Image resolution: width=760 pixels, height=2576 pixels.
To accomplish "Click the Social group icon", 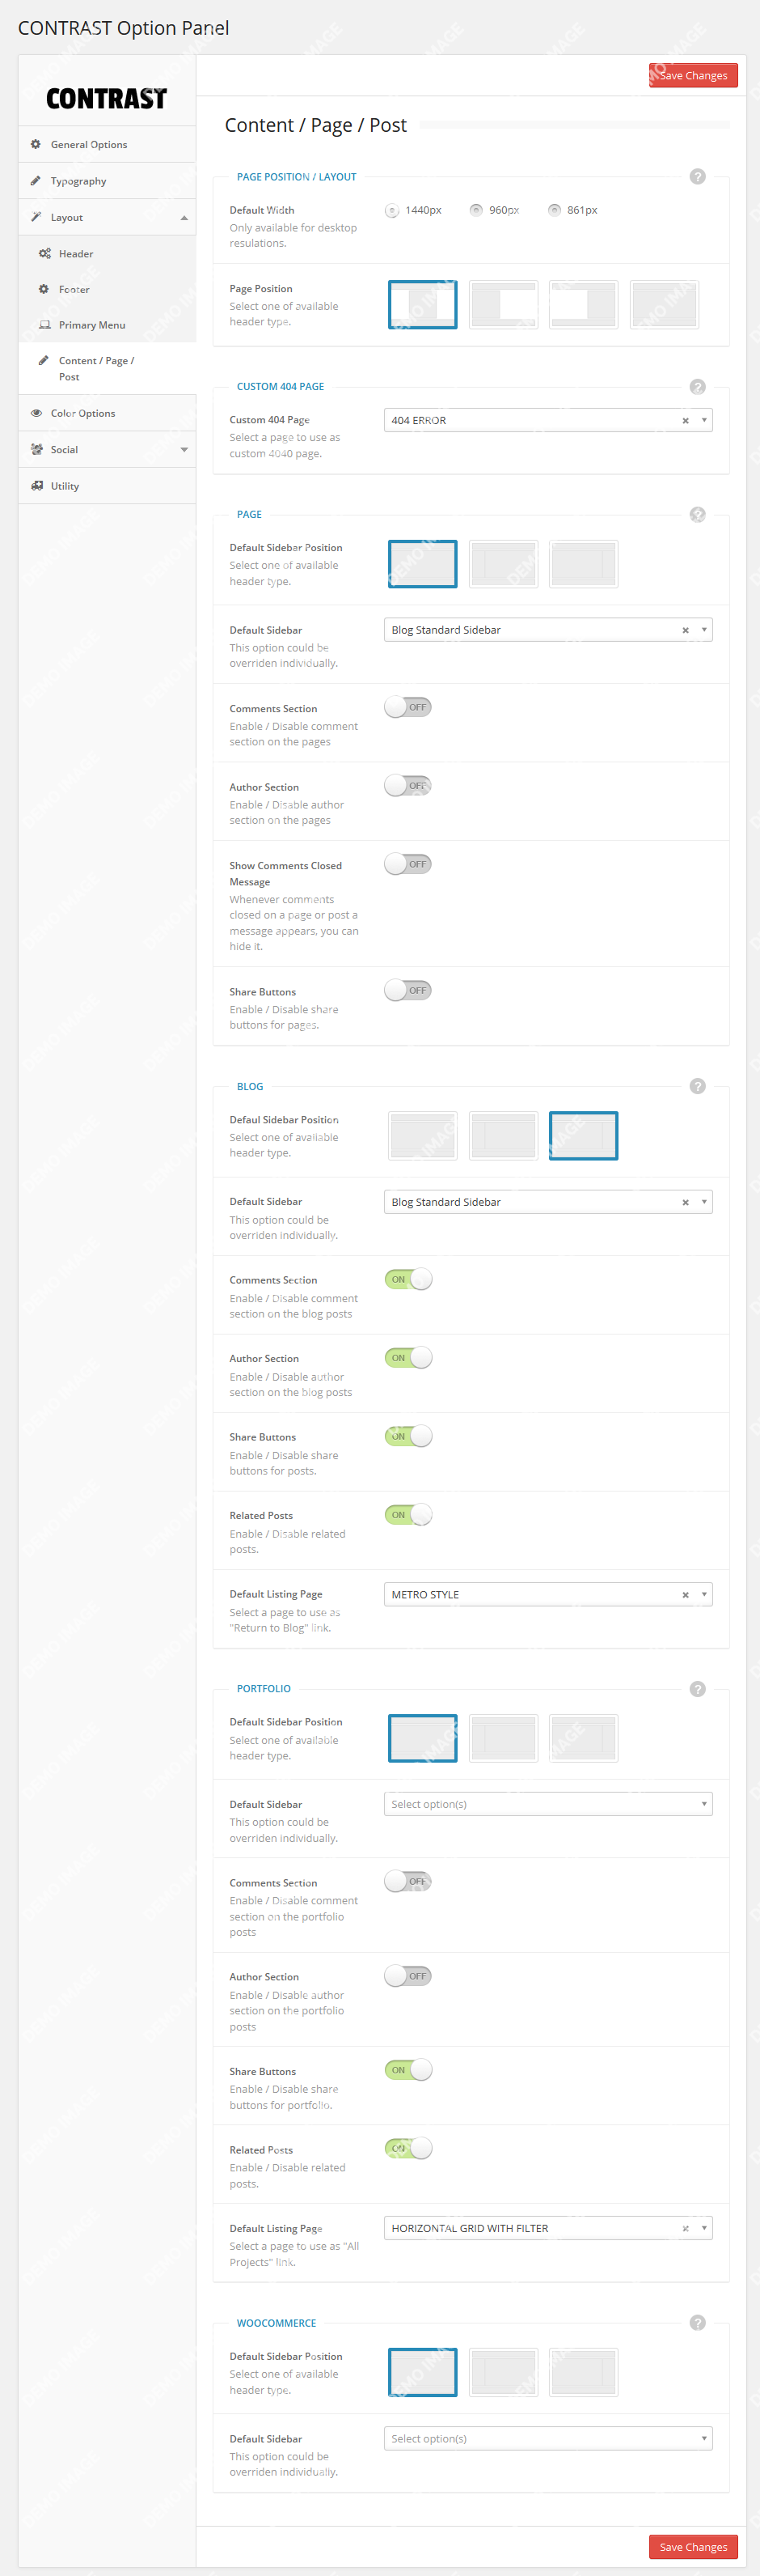I will pos(37,449).
